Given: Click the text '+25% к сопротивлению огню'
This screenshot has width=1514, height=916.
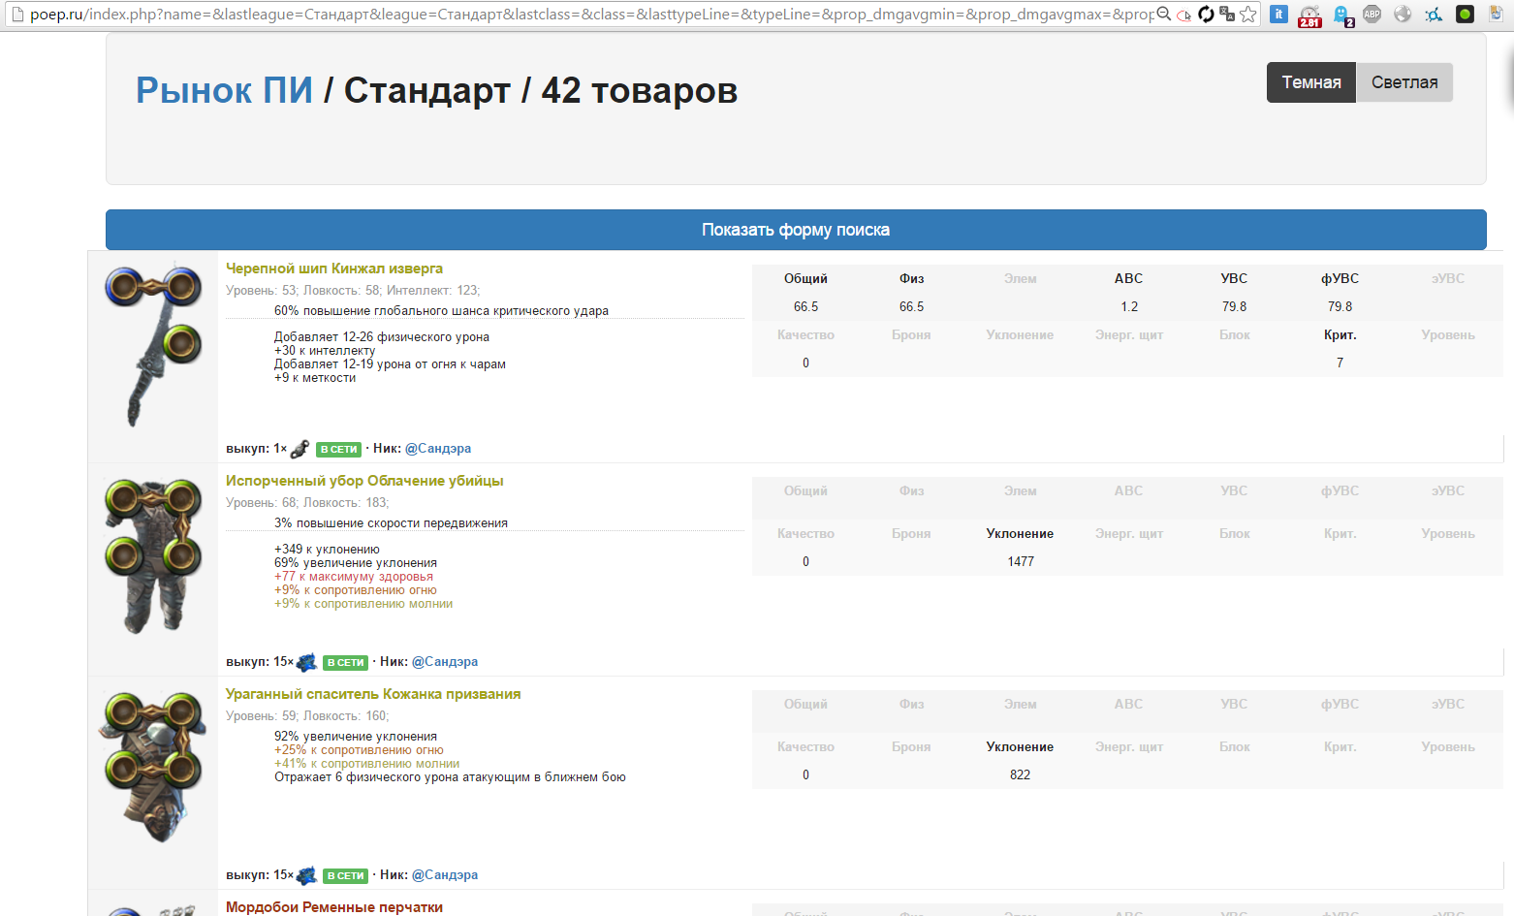Looking at the screenshot, I should pyautogui.click(x=359, y=750).
